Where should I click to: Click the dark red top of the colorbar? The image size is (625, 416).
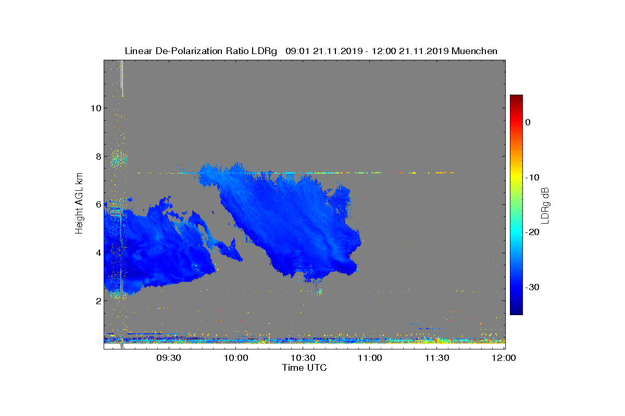516,99
